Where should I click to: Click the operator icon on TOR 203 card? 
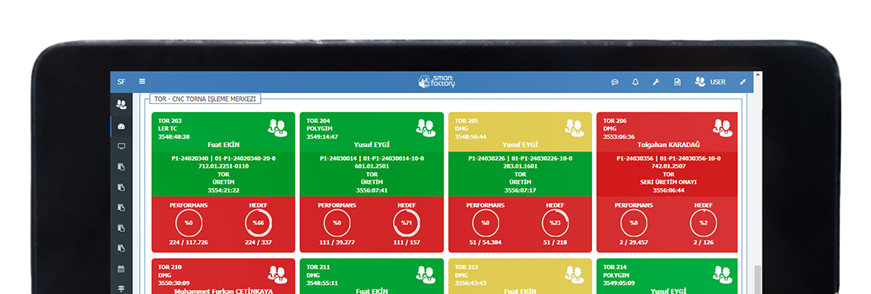pos(277,127)
